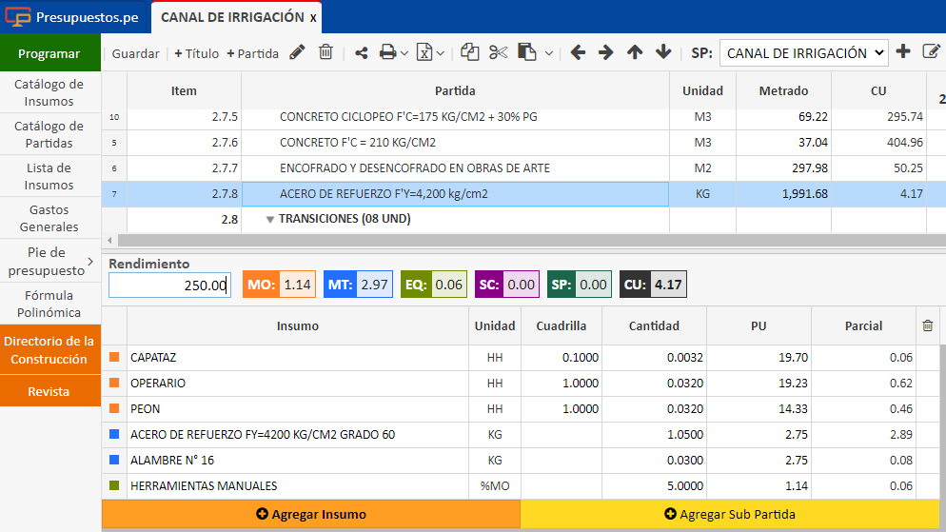Click the pencil edit icon in toolbar
The image size is (946, 532).
click(x=298, y=53)
